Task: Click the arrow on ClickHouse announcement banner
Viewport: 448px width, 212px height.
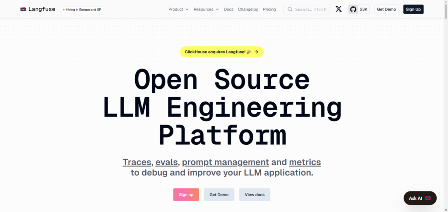Action: [256, 52]
